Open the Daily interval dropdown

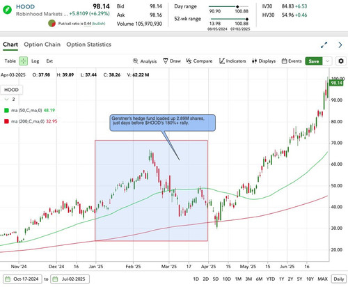(x=338, y=279)
